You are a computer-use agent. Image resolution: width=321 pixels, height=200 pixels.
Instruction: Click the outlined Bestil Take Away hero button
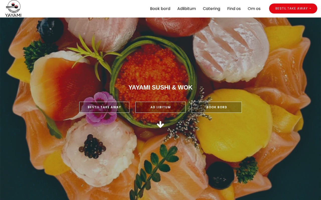104,107
